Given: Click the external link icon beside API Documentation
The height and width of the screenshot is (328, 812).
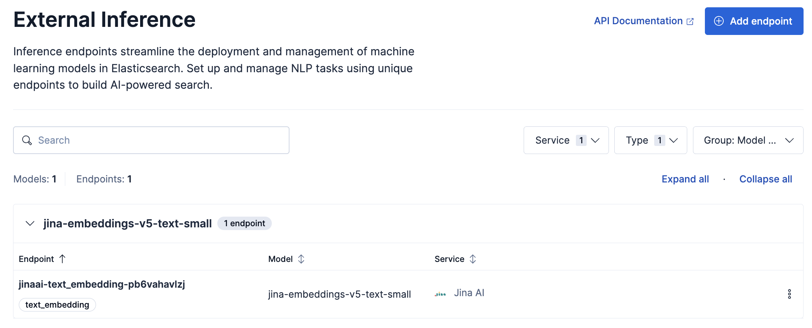Looking at the screenshot, I should 690,22.
